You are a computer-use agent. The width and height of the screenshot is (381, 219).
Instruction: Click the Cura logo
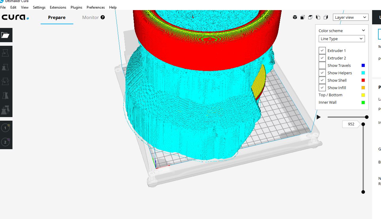[15, 17]
